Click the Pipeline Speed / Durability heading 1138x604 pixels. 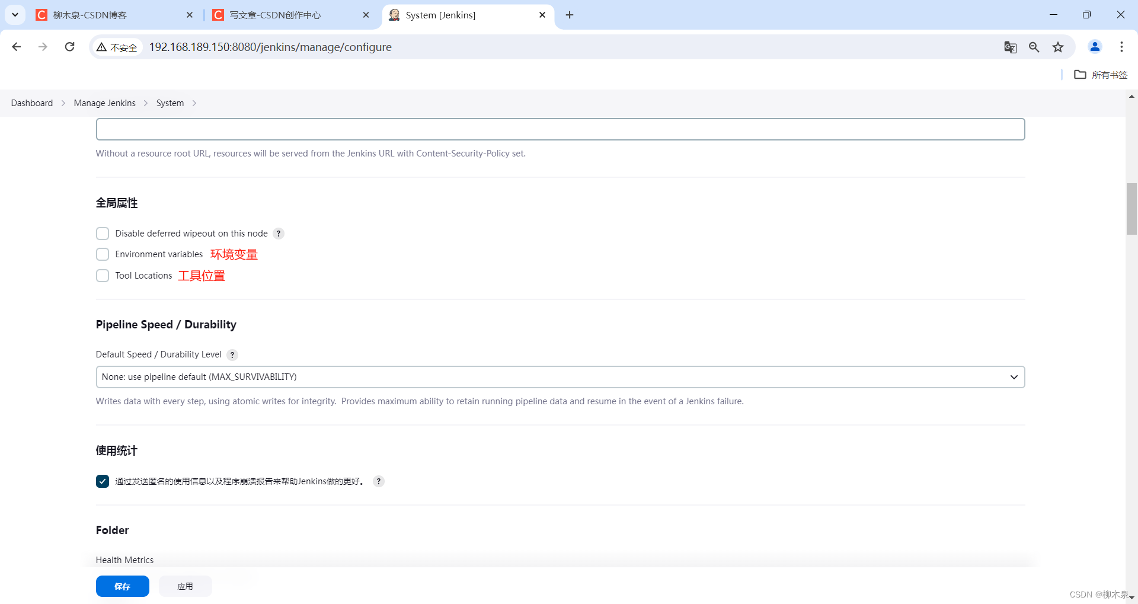(x=166, y=324)
